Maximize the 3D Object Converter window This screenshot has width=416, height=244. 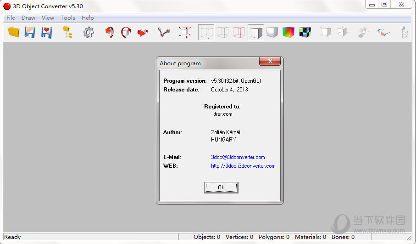pos(384,4)
